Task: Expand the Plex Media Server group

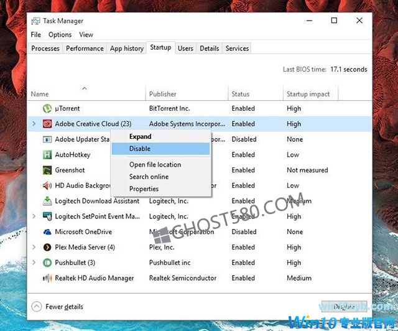Action: [x=34, y=247]
